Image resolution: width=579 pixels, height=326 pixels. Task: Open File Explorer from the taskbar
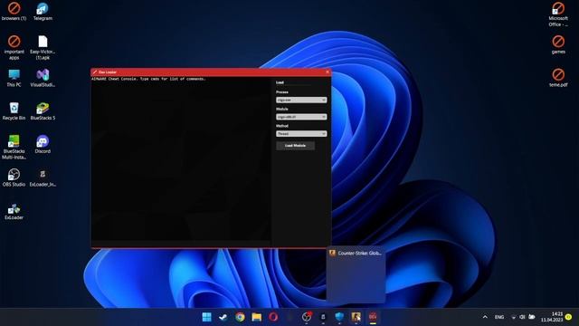pyautogui.click(x=257, y=317)
